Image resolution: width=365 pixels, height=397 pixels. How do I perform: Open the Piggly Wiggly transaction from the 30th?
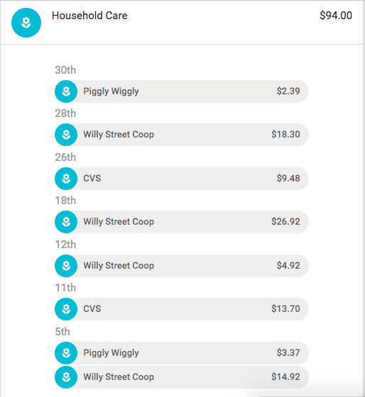pos(182,91)
